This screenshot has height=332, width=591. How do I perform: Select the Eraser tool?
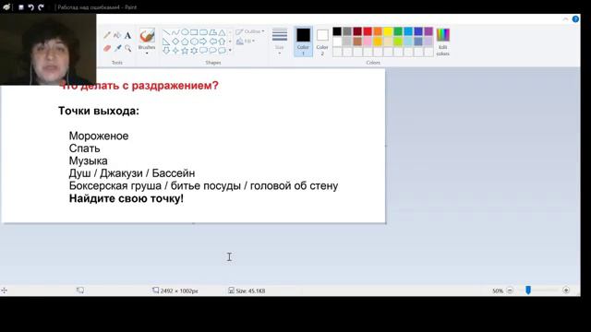(107, 48)
